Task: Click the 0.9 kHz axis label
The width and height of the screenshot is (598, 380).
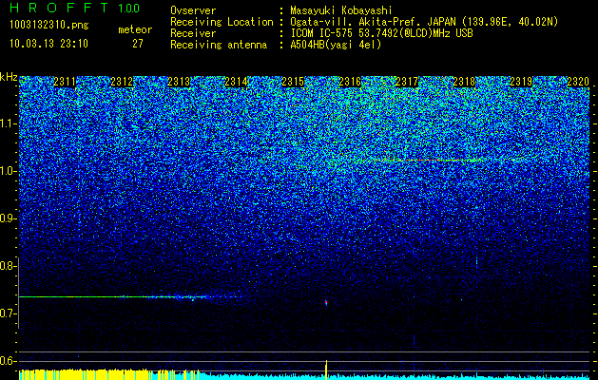Action: 9,218
